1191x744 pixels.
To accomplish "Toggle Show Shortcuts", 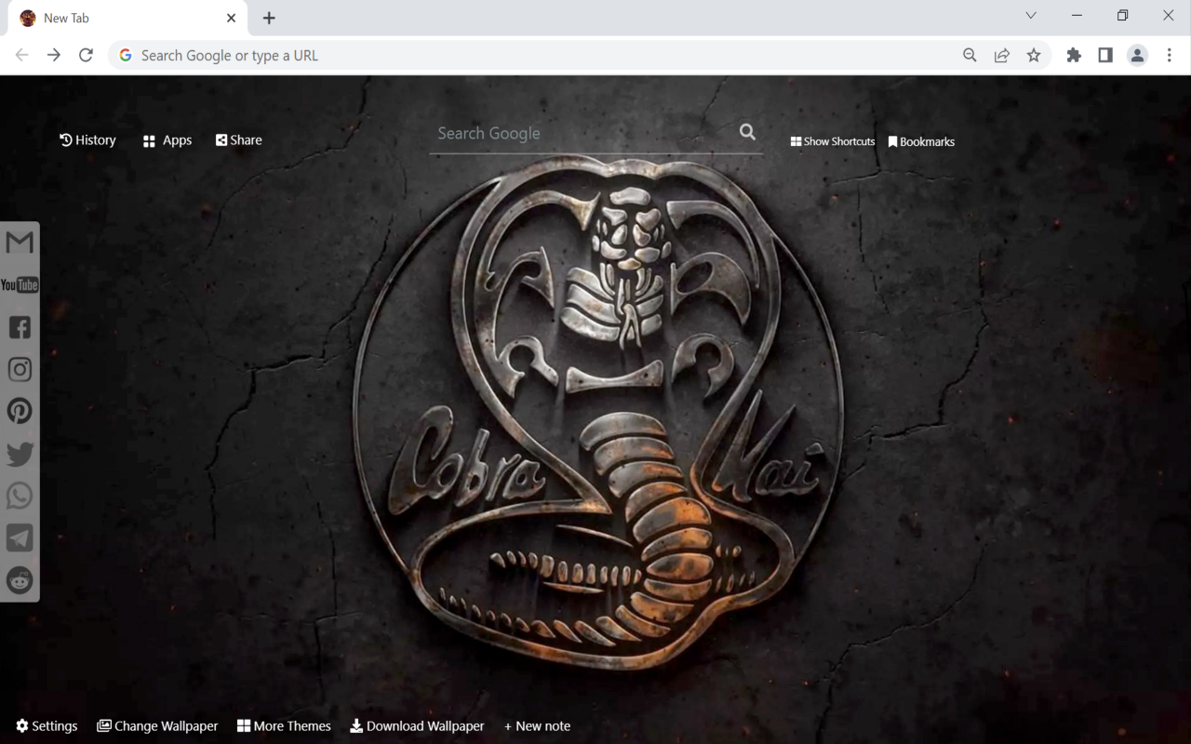I will 833,141.
